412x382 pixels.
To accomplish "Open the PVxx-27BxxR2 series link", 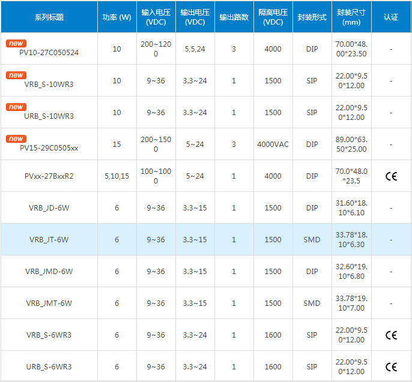I will 49,176.
